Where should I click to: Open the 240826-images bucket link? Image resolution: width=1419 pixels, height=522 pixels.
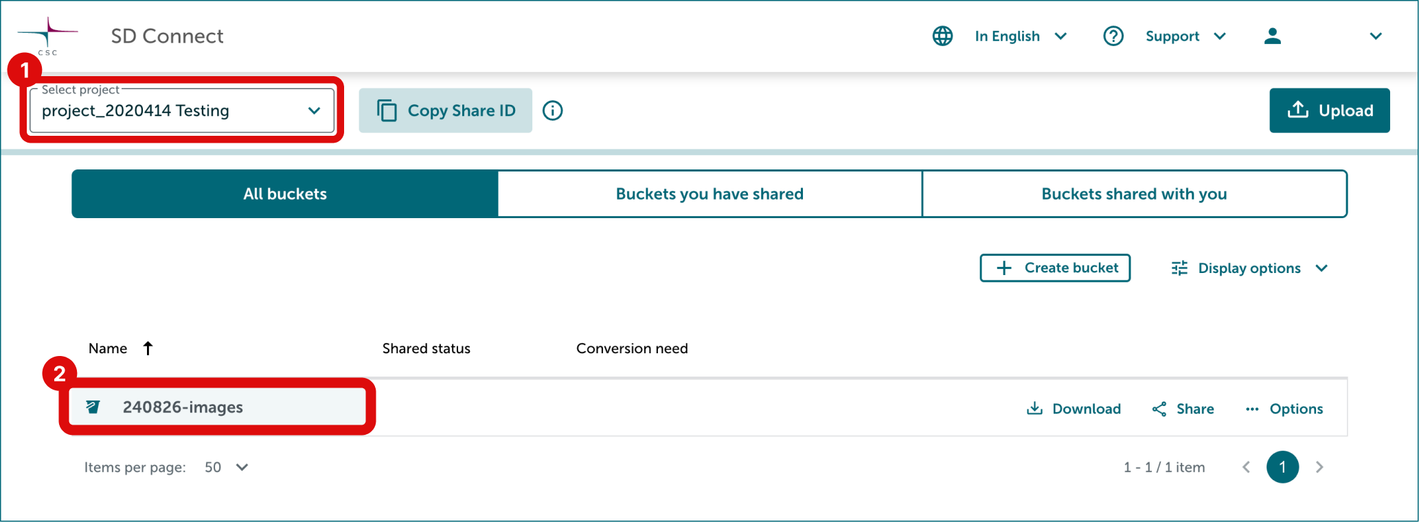[x=183, y=407]
